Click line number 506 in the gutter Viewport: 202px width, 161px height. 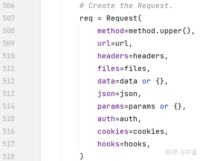pos(9,6)
